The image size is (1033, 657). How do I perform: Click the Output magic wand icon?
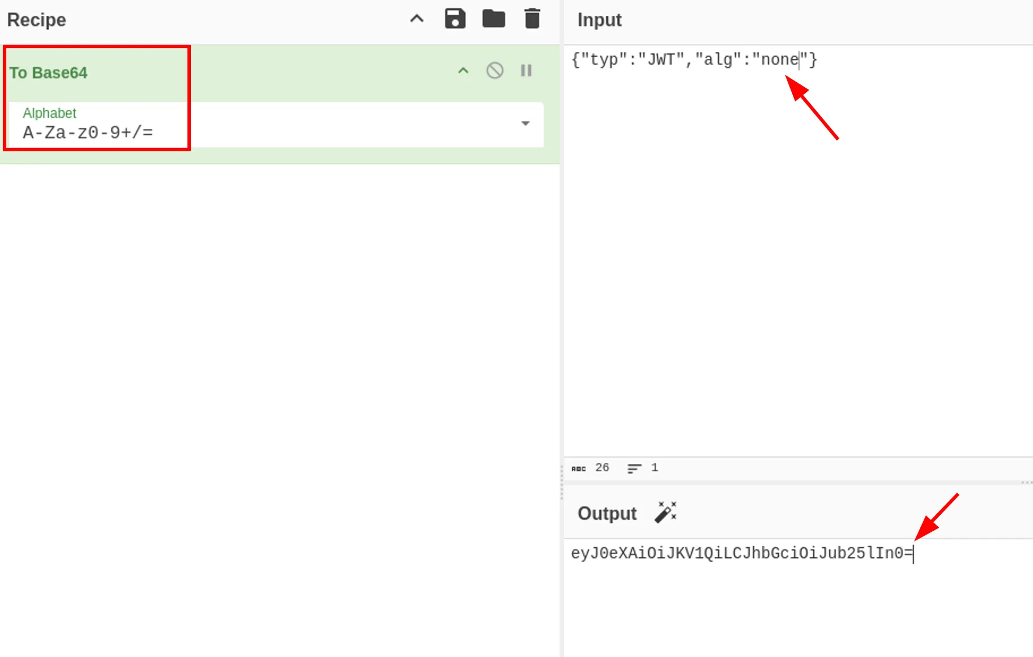[665, 513]
